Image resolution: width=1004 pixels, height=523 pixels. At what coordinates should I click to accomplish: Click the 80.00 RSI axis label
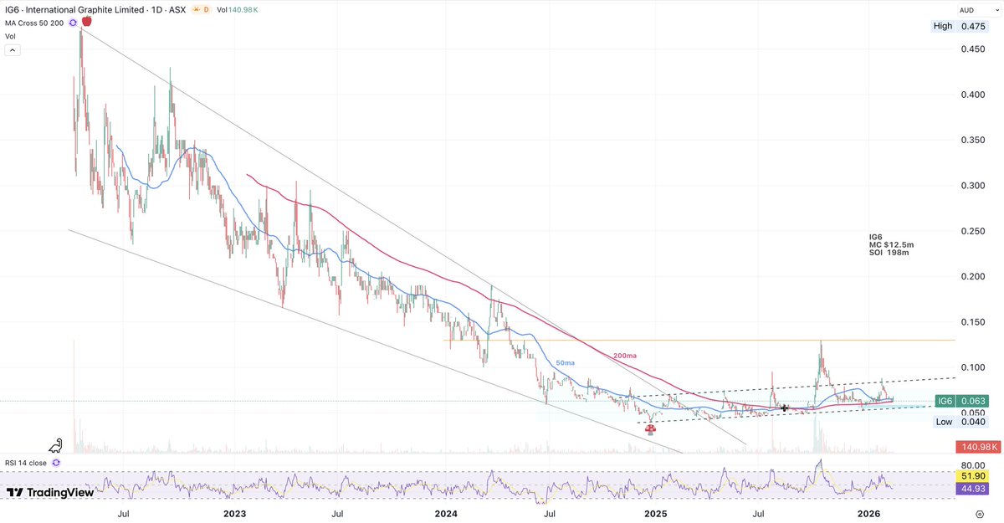(973, 464)
